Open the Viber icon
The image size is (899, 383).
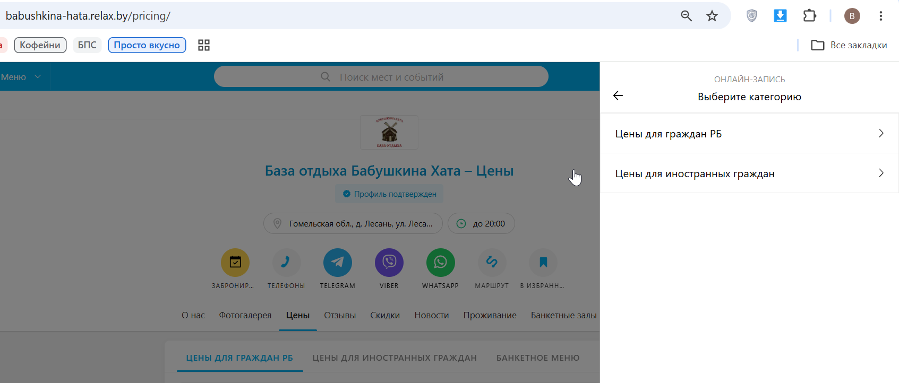point(389,262)
